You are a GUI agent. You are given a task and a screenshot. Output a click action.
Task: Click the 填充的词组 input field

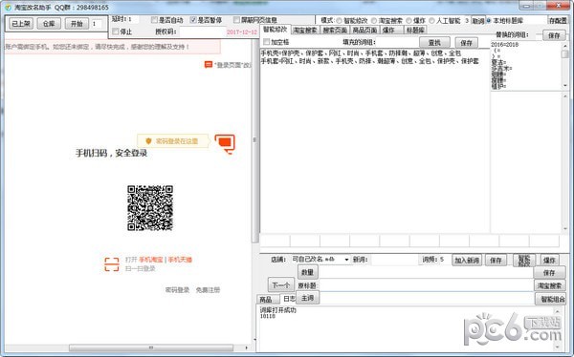point(396,42)
